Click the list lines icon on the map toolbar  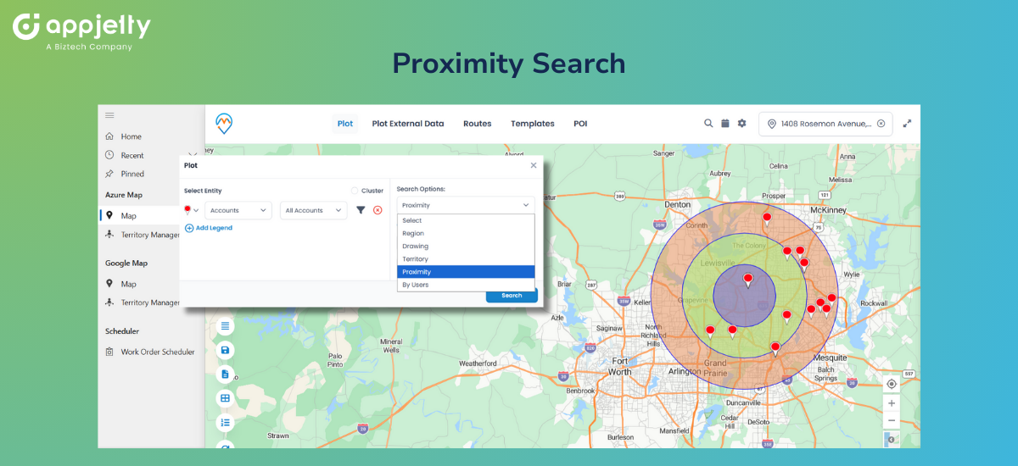pyautogui.click(x=225, y=326)
